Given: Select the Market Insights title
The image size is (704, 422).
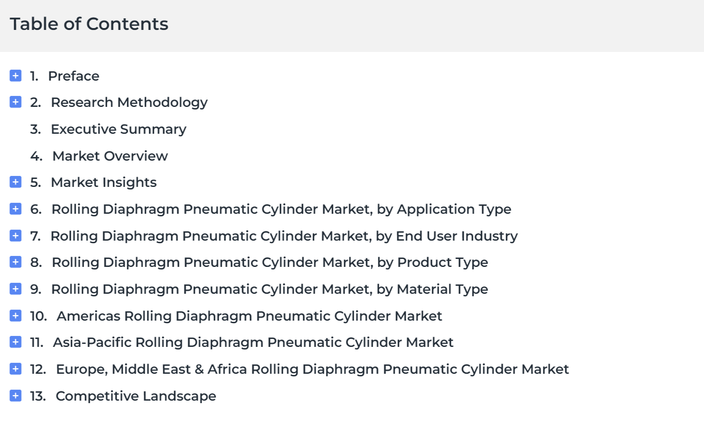Looking at the screenshot, I should click(104, 183).
